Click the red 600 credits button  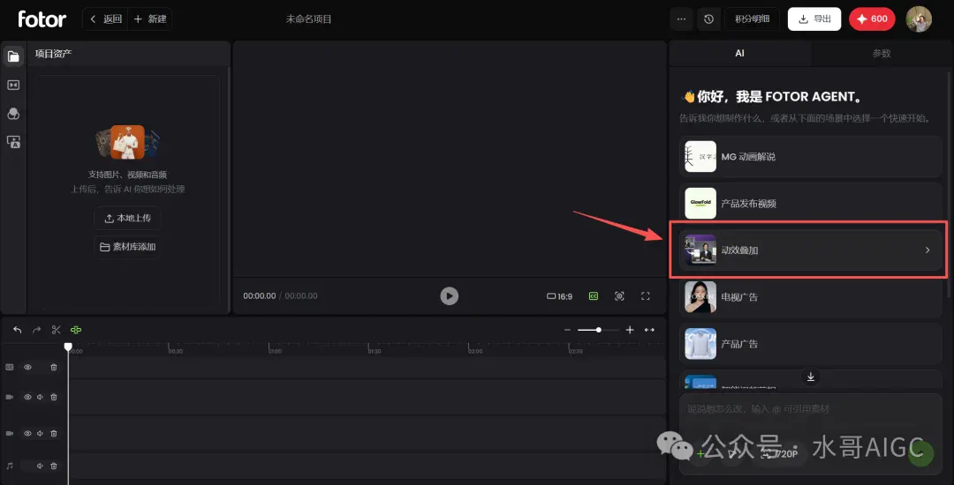(872, 19)
